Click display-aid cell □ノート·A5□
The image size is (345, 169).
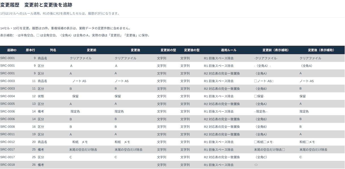click(264, 81)
